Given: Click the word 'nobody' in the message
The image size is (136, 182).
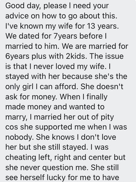Looking at the screenshot, I should point(19,137).
